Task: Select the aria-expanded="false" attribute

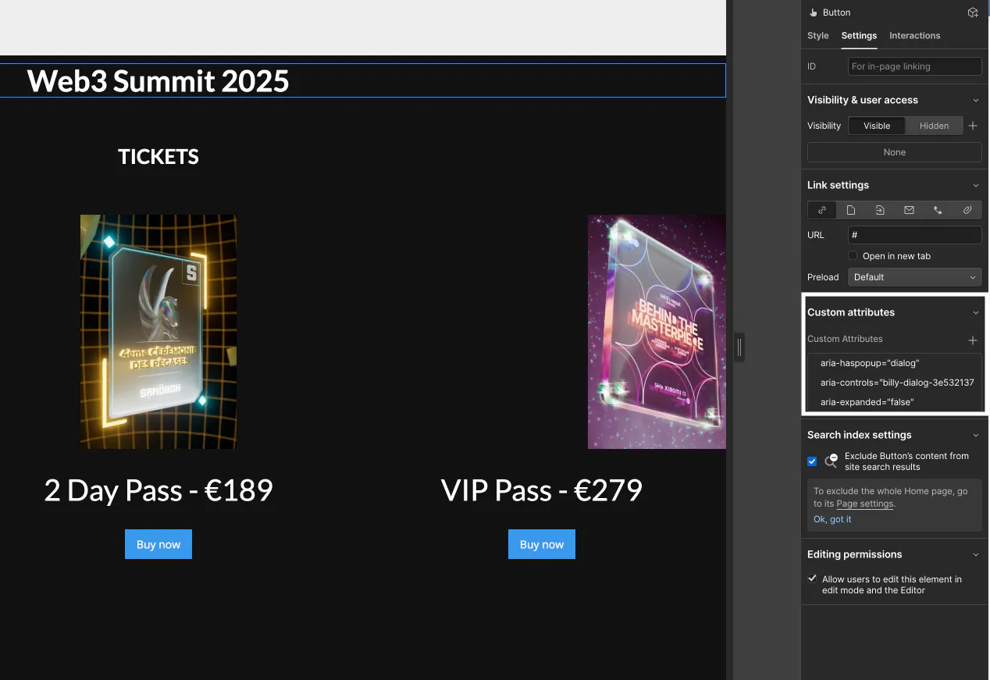Action: pyautogui.click(x=895, y=402)
